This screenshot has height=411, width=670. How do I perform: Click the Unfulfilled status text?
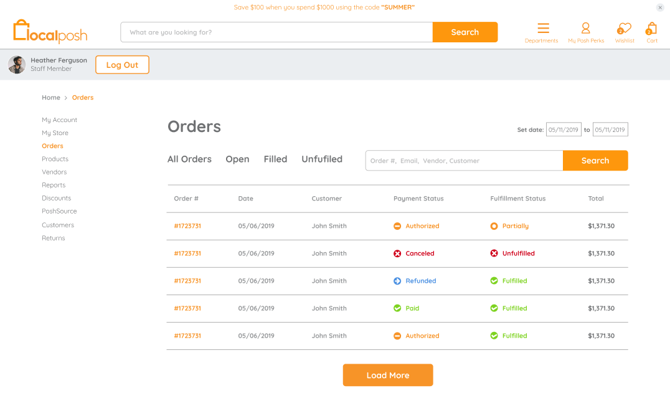pyautogui.click(x=519, y=253)
